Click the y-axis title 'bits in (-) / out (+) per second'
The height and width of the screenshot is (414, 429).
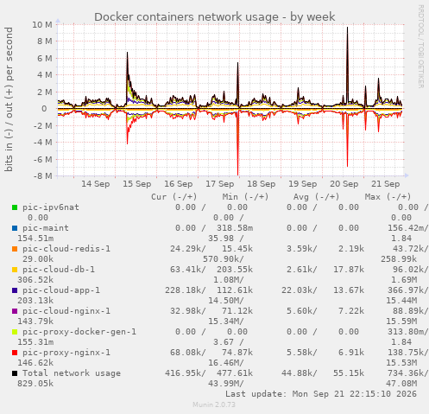pos(9,99)
